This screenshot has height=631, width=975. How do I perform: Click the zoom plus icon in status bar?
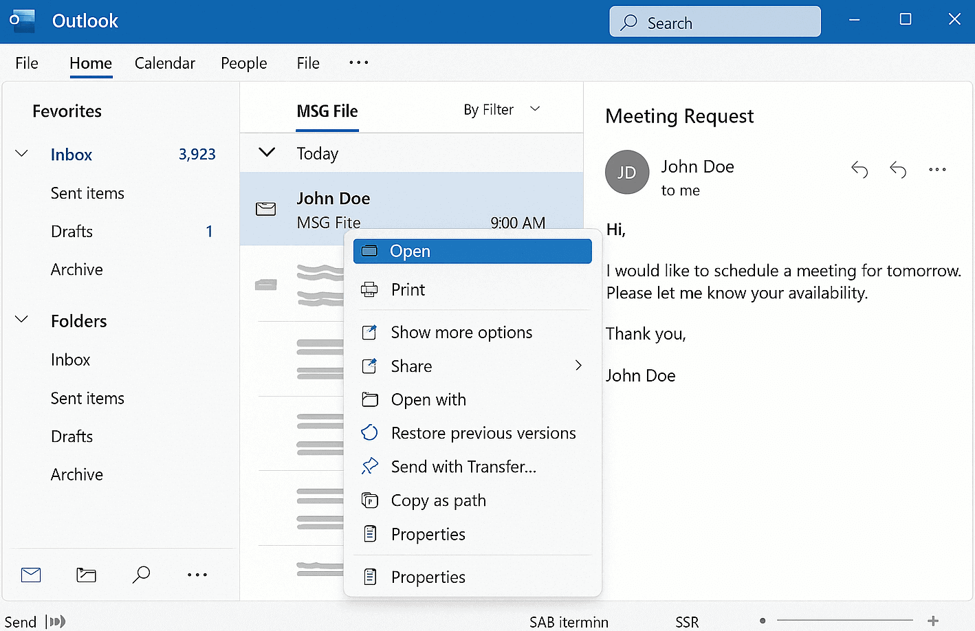tap(933, 621)
